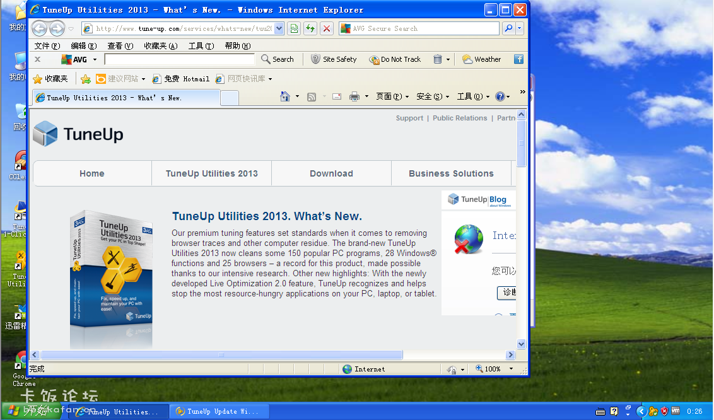Click the read mail icon
Viewport: 714px width, 420px height.
[x=337, y=96]
